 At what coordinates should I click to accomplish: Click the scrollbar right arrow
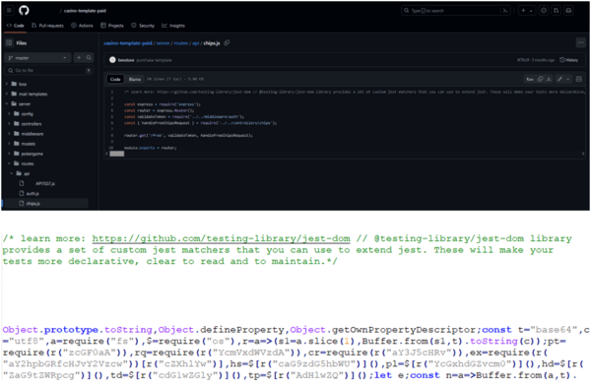tap(583, 154)
